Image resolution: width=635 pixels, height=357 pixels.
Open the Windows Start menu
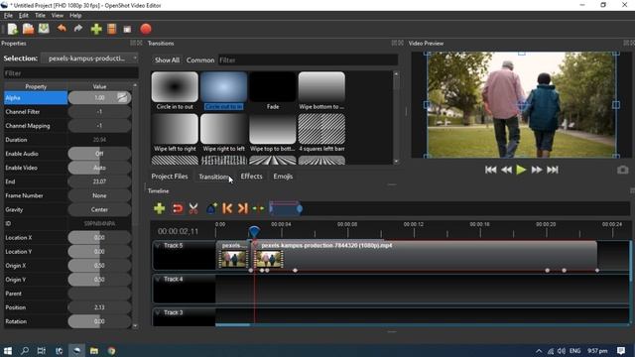pyautogui.click(x=8, y=350)
